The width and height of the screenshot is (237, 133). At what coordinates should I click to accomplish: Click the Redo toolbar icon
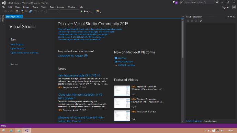click(x=42, y=11)
